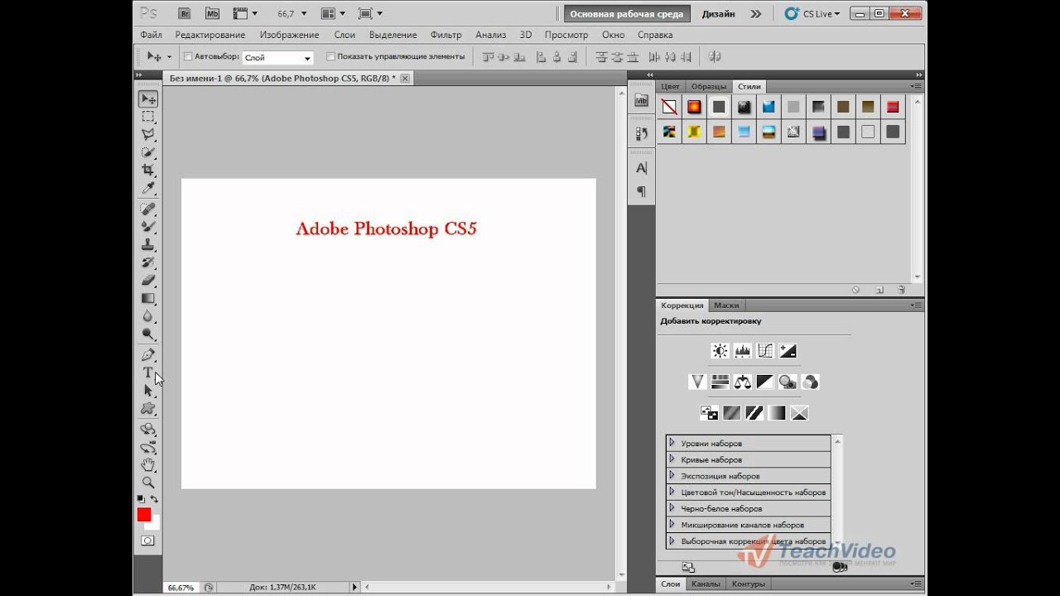Select the Quick Selection tool
Screen dimensions: 1060x596
pyautogui.click(x=148, y=152)
